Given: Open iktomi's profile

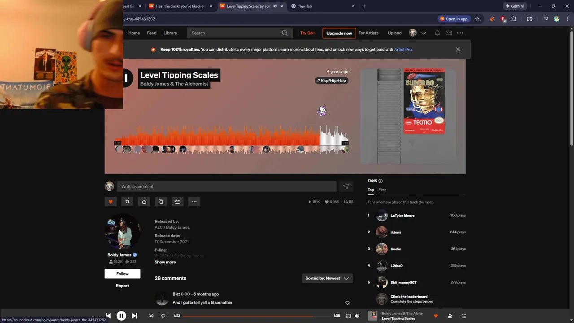Looking at the screenshot, I should click(396, 232).
